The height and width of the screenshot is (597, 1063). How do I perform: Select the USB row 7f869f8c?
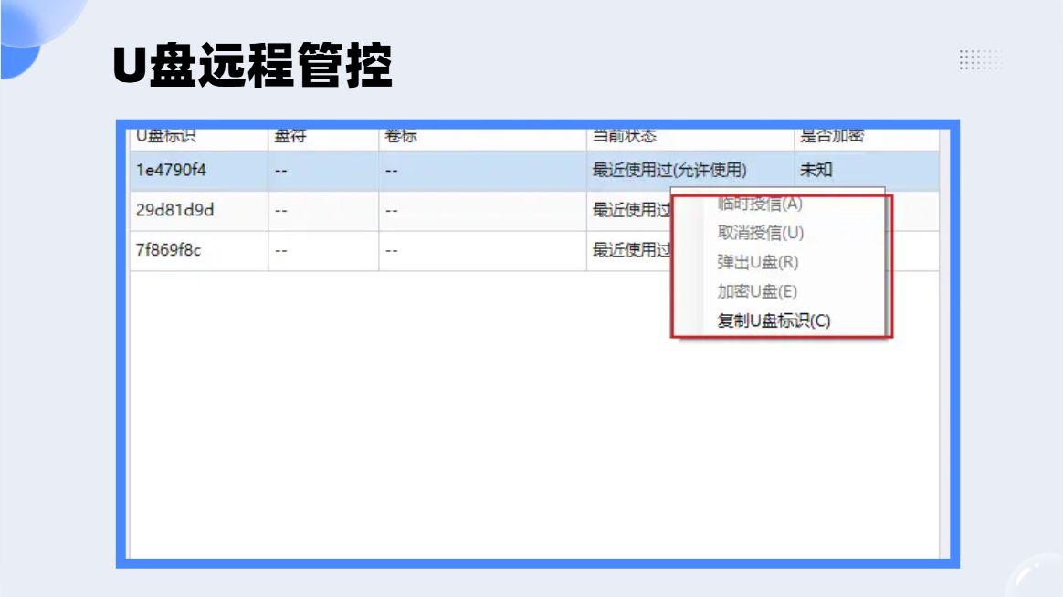click(x=534, y=250)
